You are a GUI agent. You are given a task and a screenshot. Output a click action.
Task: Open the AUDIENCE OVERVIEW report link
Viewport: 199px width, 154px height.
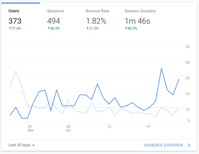tap(163, 145)
